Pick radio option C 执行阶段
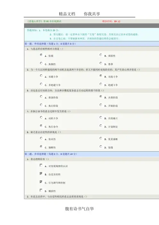The height and width of the screenshot is (225, 159). 41,105
